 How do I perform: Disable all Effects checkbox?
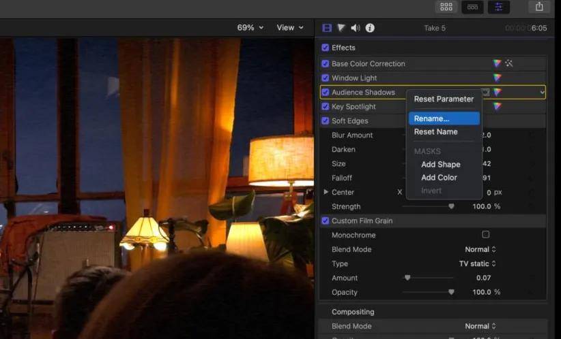326,48
